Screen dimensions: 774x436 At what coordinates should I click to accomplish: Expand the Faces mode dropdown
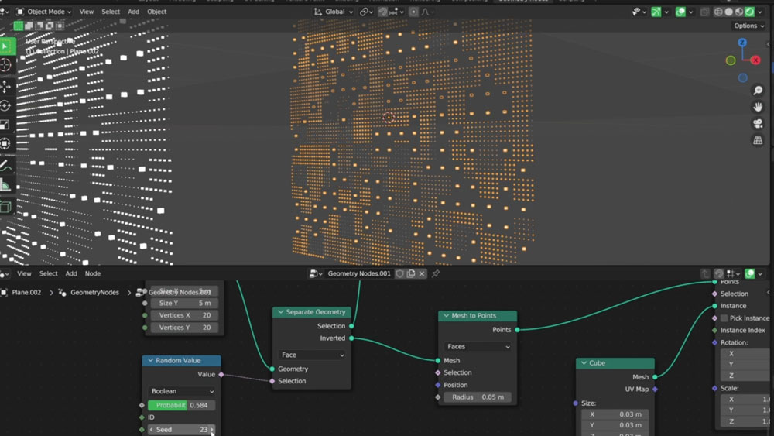(x=478, y=347)
